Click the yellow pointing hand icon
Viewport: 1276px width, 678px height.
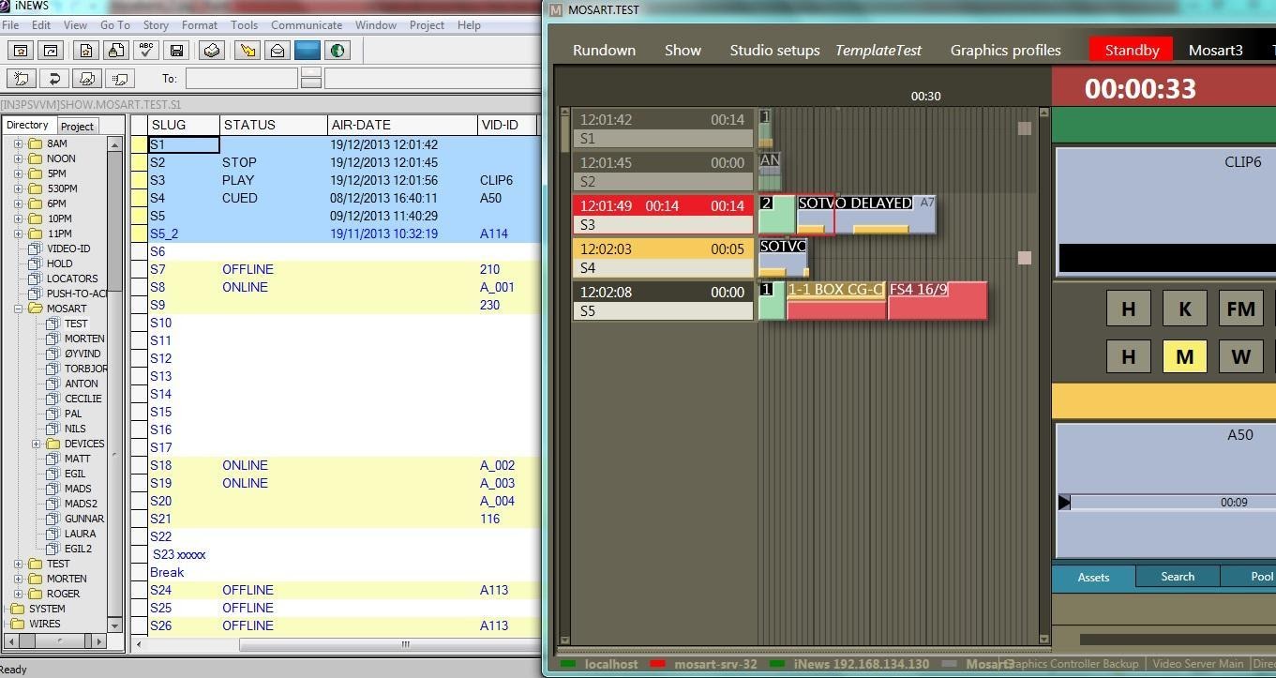pyautogui.click(x=248, y=51)
